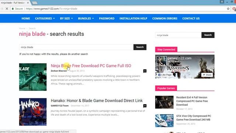Click the Facebook Share button

point(207,75)
